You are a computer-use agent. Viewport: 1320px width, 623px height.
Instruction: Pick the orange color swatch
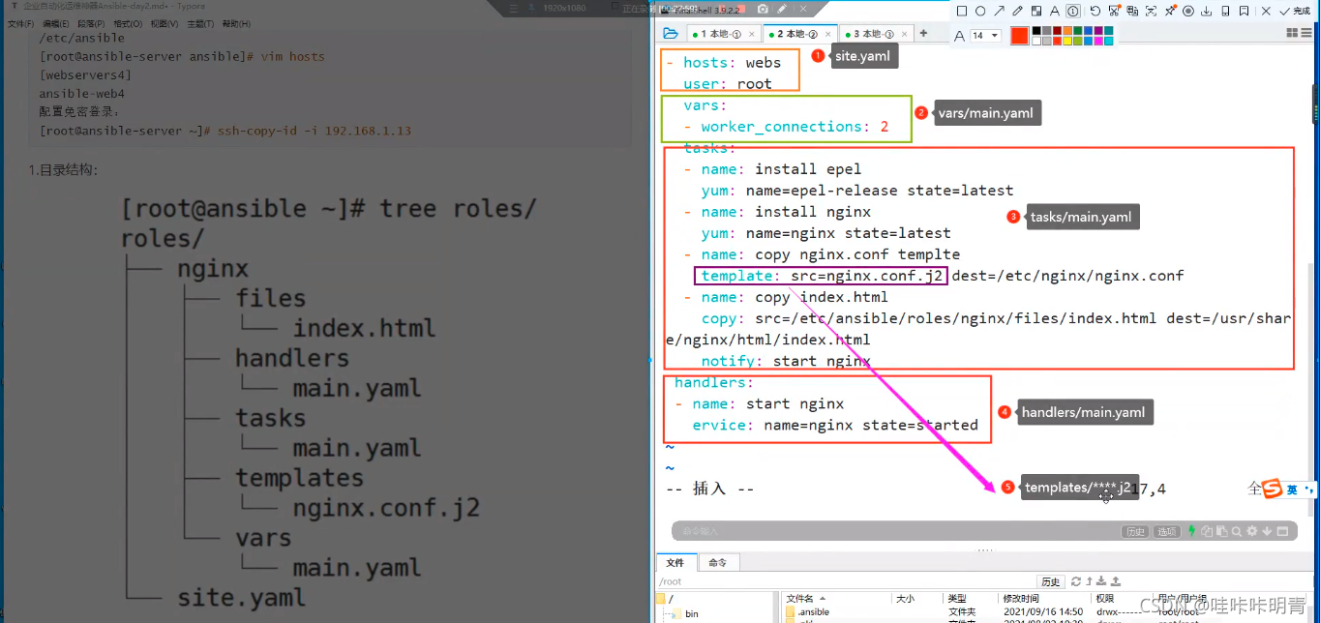pos(1067,31)
